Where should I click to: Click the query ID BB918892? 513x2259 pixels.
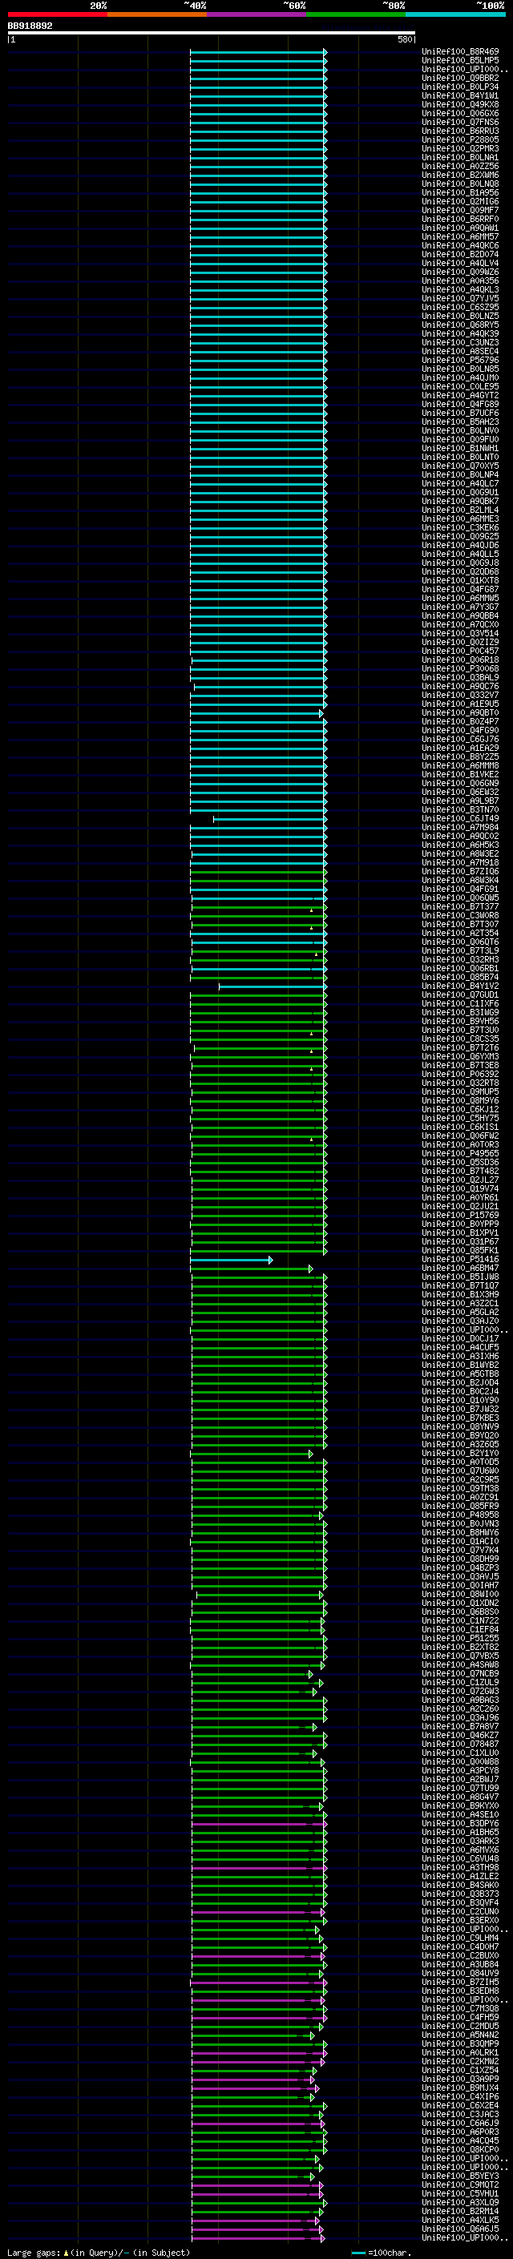click(x=30, y=26)
